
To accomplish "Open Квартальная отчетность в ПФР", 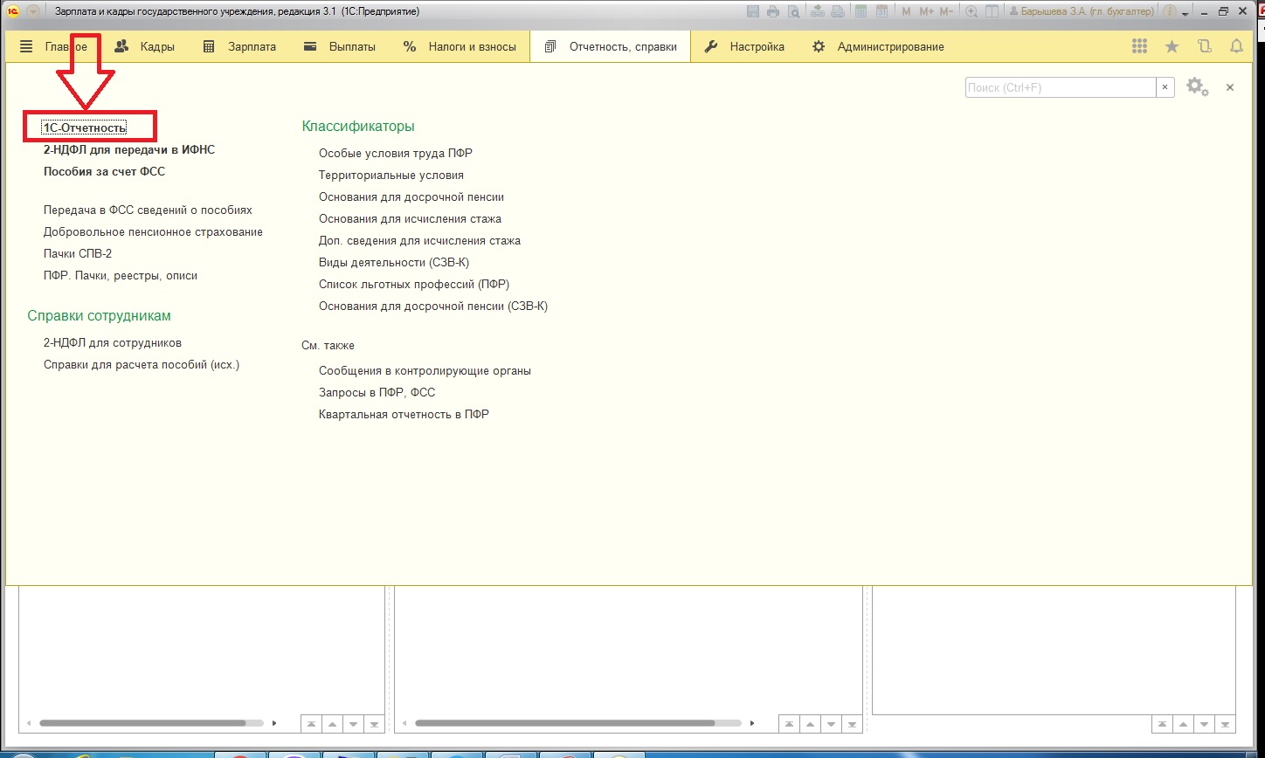I will click(x=404, y=414).
